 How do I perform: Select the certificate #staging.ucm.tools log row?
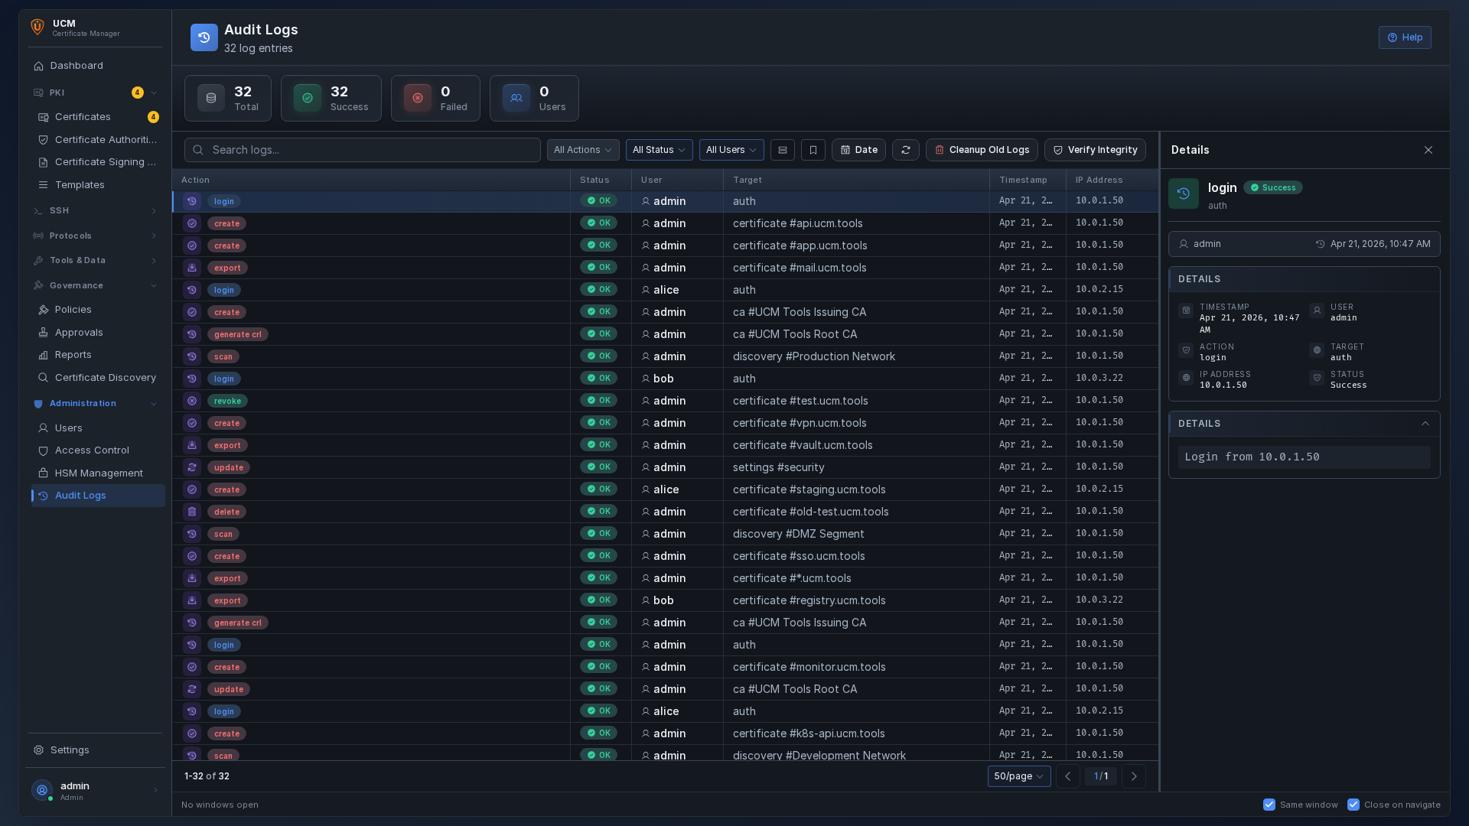666,489
